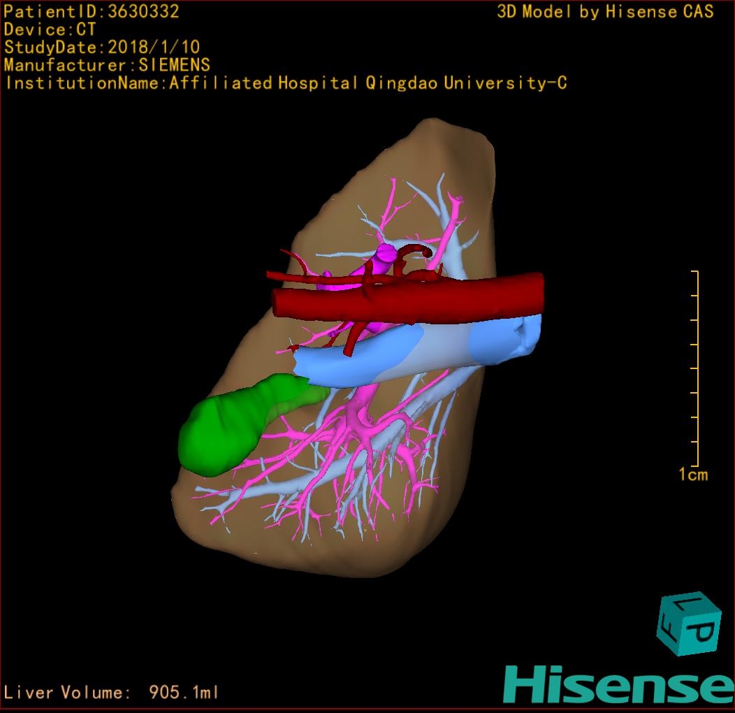The image size is (735, 713).
Task: Click the orientation cube in the corner
Action: 688,624
